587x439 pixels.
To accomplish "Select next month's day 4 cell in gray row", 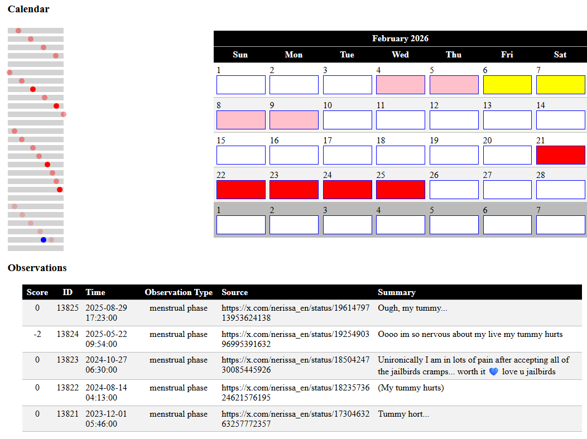I will tap(400, 225).
